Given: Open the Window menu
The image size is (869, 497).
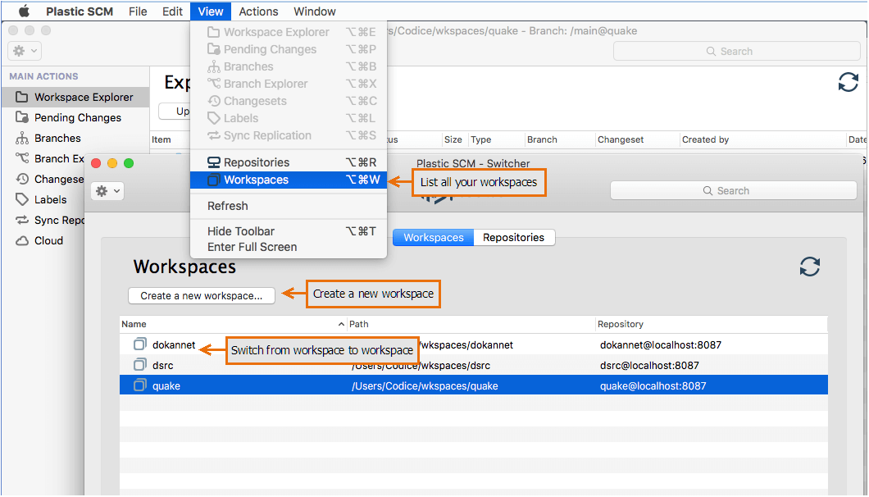Looking at the screenshot, I should (x=314, y=11).
